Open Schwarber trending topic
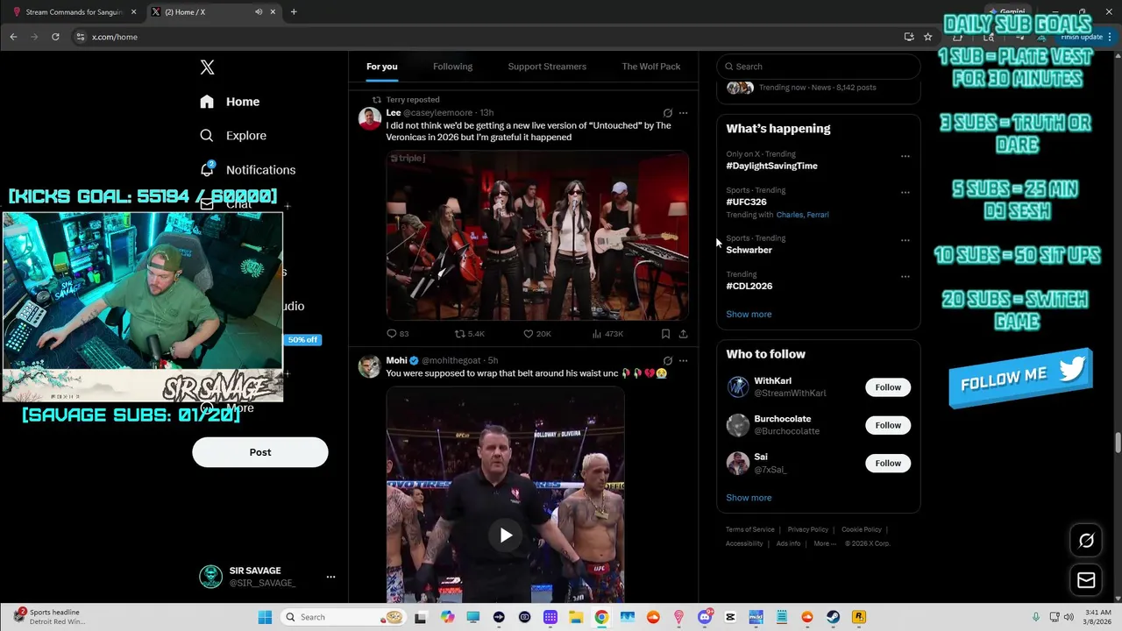 click(x=749, y=250)
